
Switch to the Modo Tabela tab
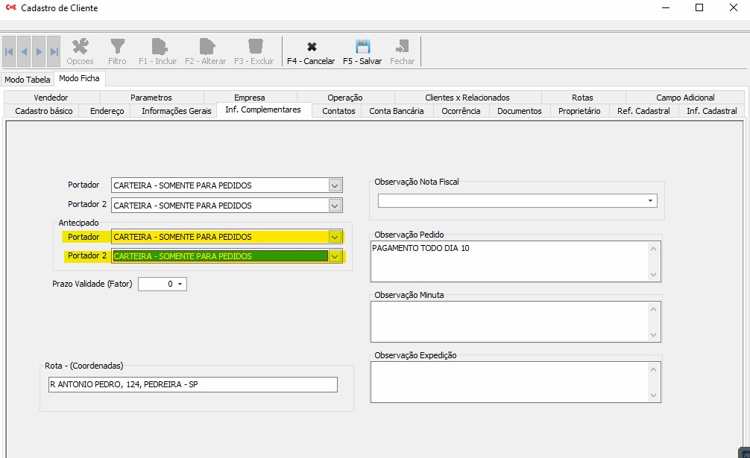28,79
